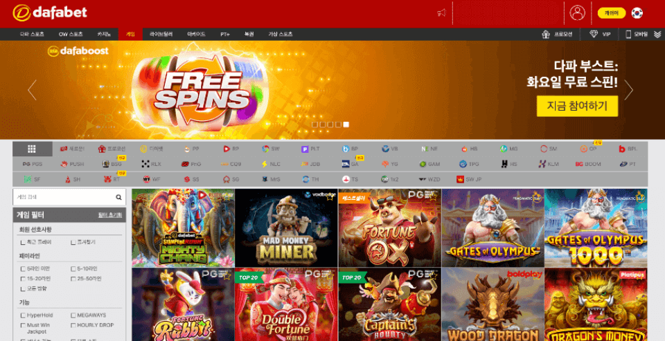Select the first banner slide indicator
The width and height of the screenshot is (665, 341).
(x=314, y=125)
